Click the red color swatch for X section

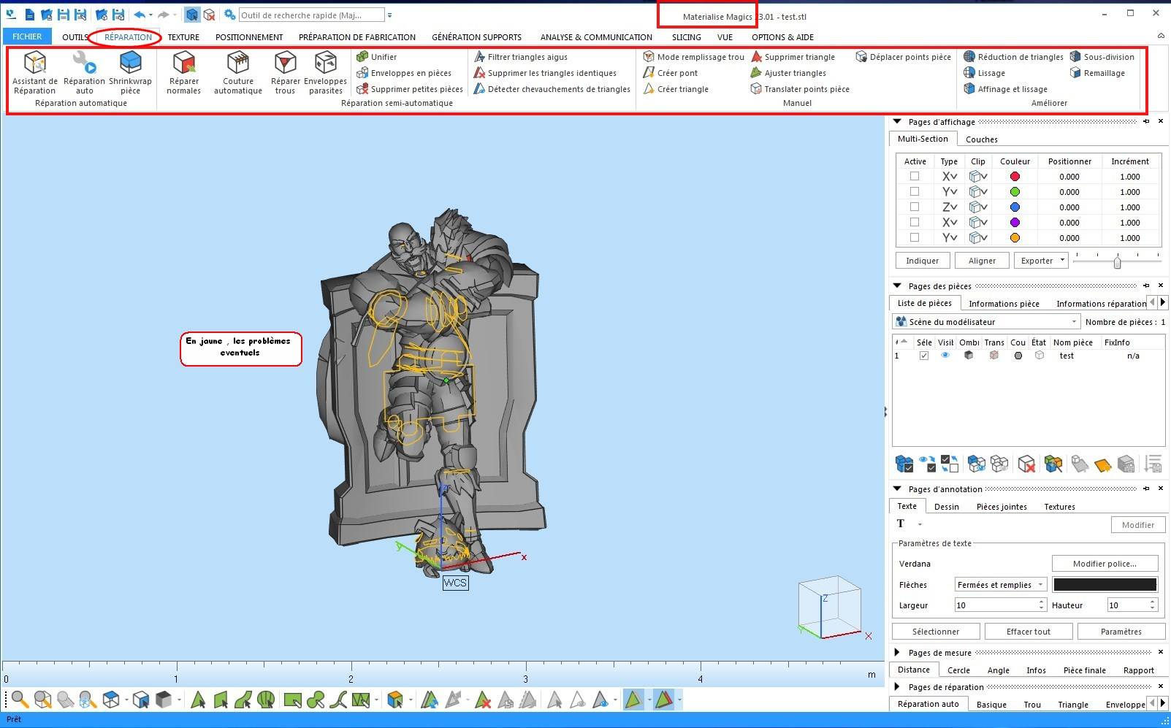point(1015,177)
